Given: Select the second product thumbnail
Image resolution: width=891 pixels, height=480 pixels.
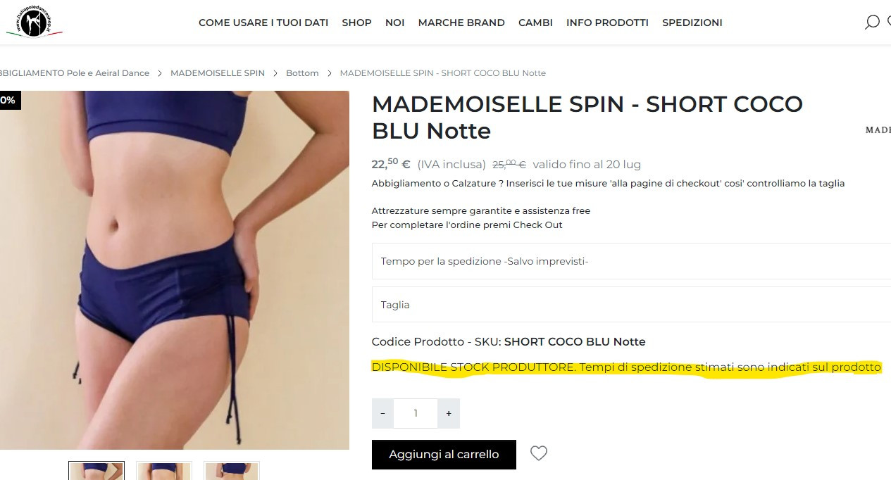Looking at the screenshot, I should click(163, 471).
